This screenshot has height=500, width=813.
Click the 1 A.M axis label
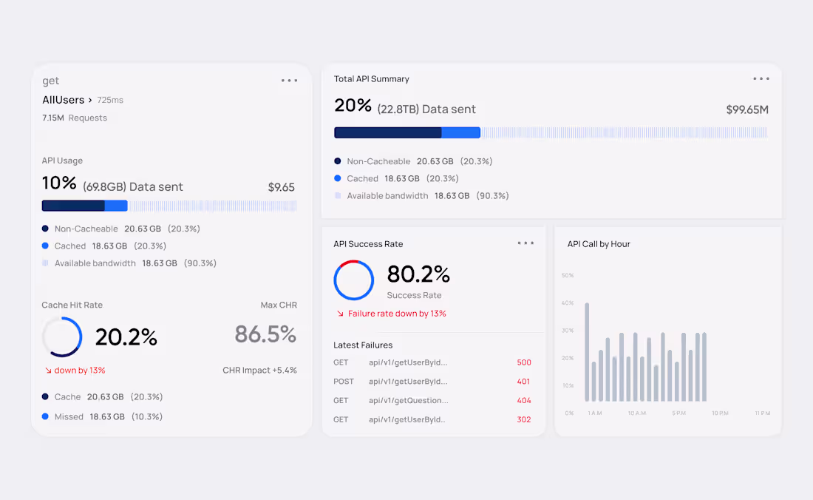coord(595,413)
